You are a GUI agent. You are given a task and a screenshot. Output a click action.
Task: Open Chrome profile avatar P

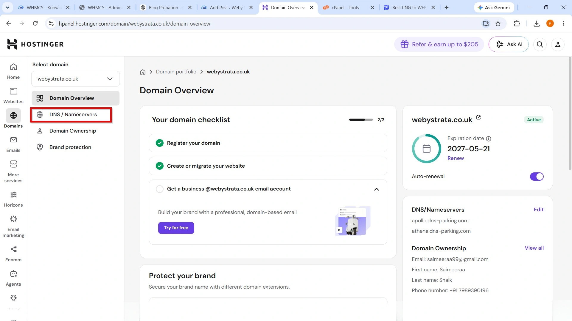pos(550,23)
